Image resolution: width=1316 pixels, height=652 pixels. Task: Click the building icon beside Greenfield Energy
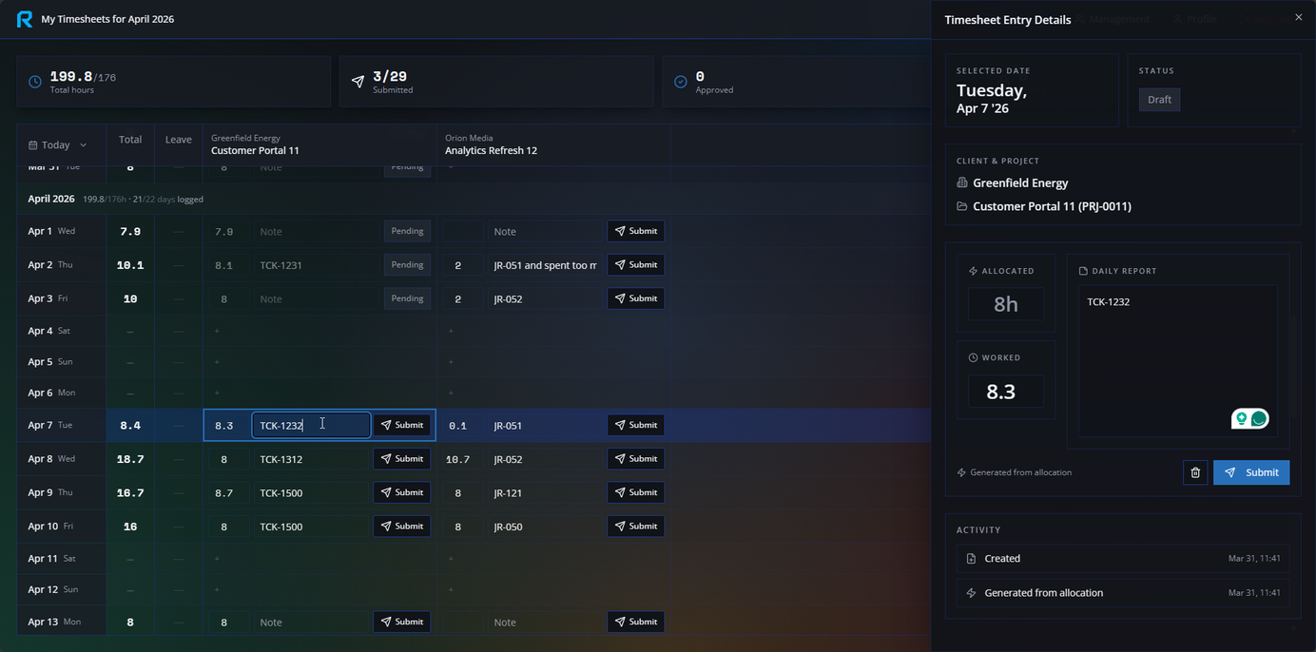pyautogui.click(x=962, y=182)
